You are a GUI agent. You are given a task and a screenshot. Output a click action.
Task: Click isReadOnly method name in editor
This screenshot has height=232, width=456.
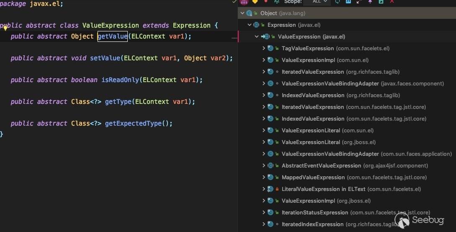point(120,80)
